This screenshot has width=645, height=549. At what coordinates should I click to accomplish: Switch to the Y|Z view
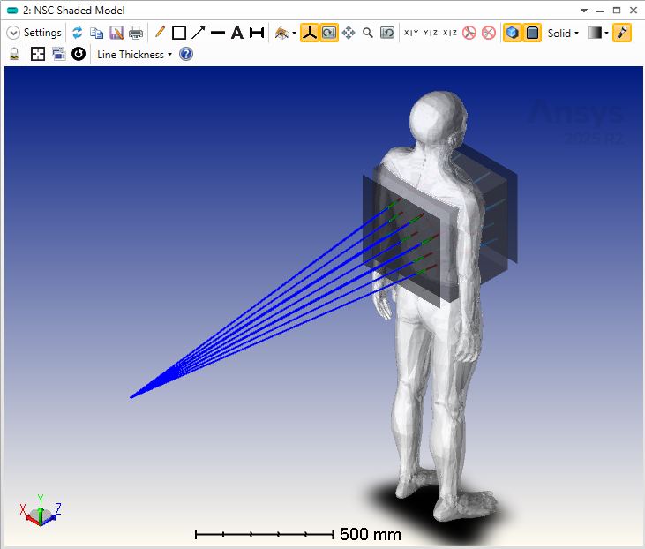[431, 33]
